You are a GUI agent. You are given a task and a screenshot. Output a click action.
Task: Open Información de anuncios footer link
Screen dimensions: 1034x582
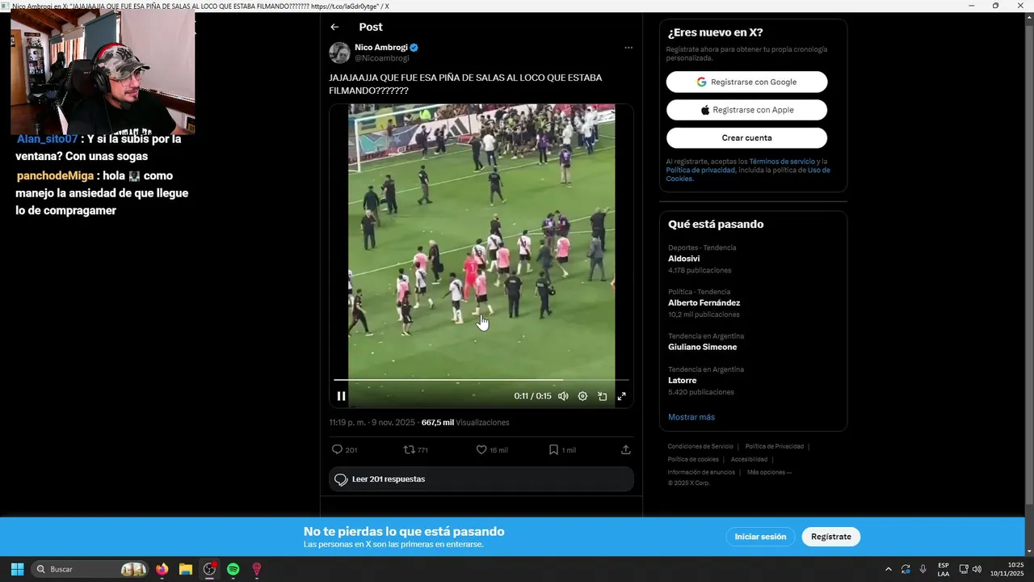click(701, 472)
